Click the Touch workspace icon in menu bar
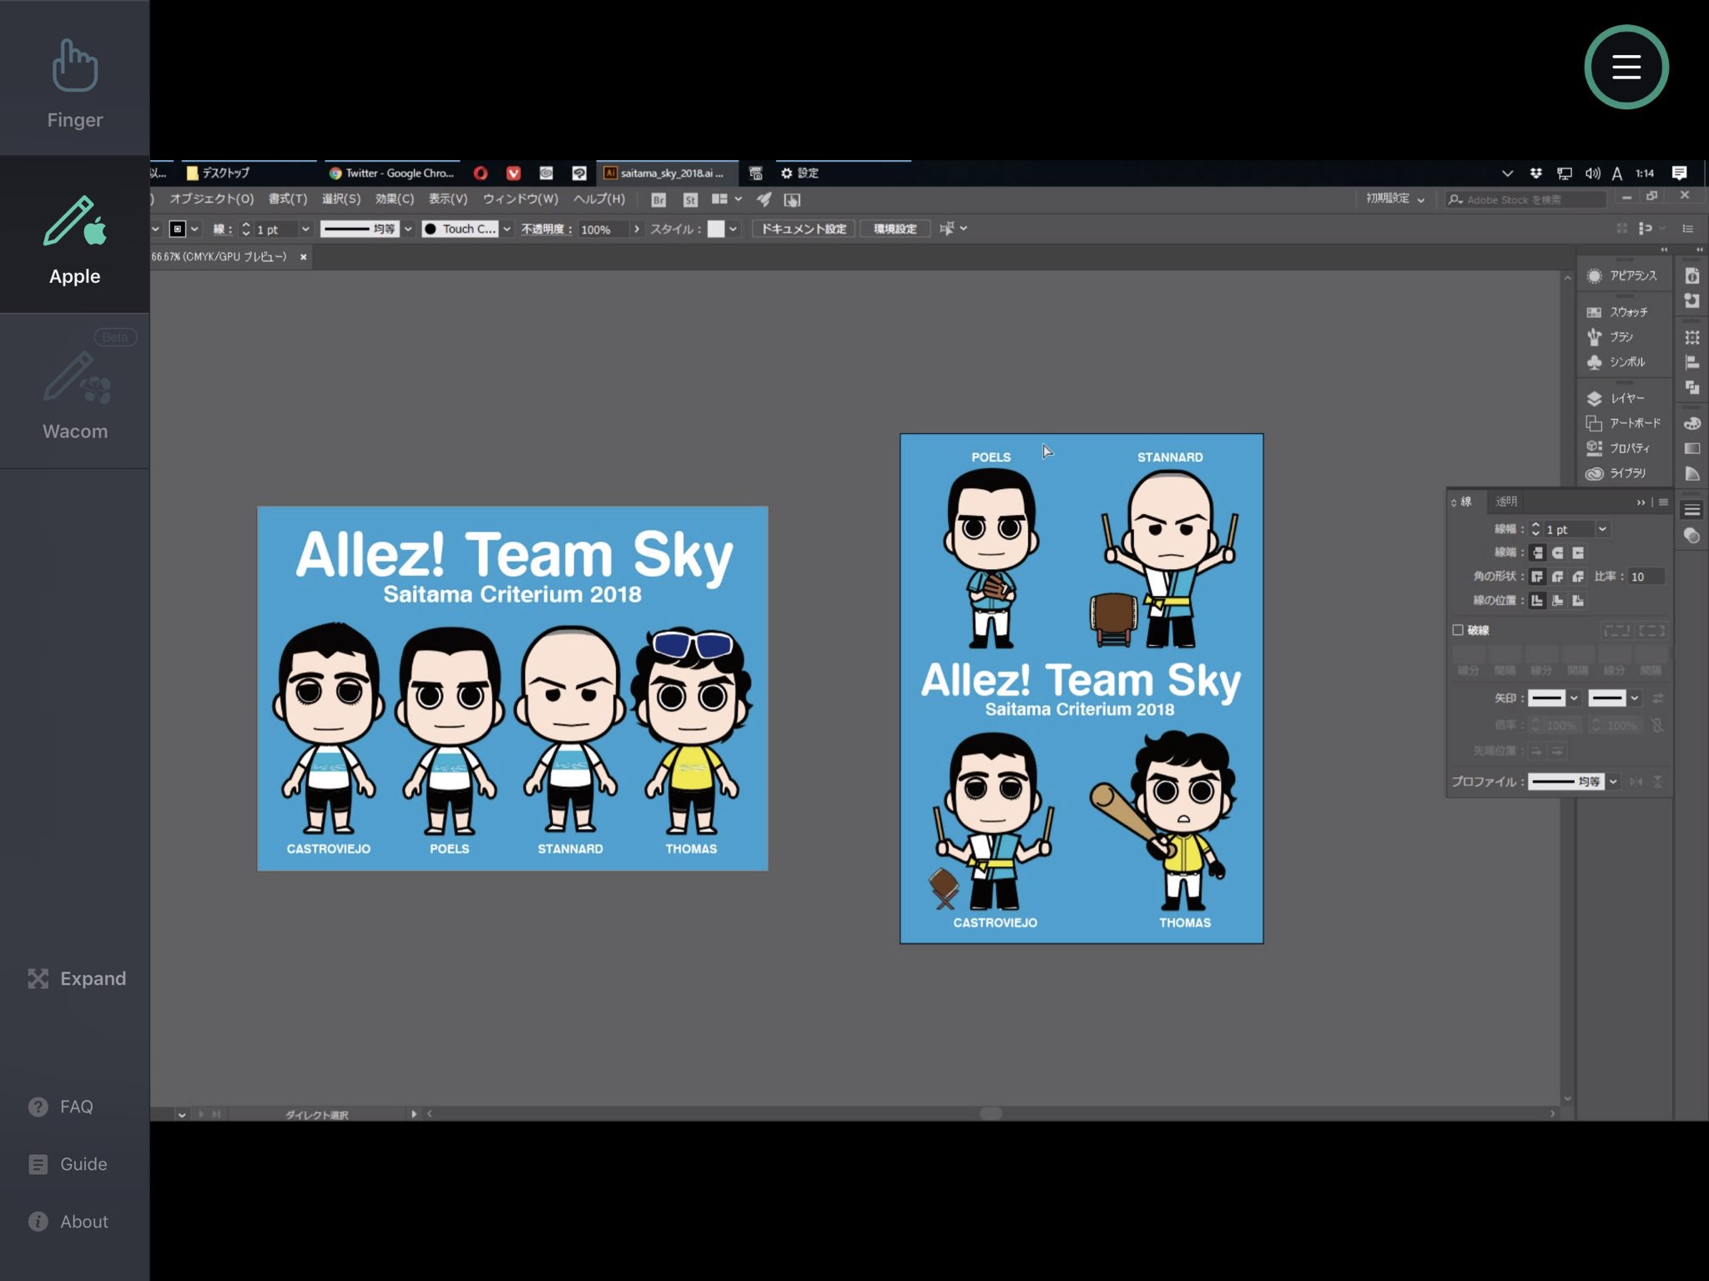Screen dimensions: 1709x1281 [792, 199]
